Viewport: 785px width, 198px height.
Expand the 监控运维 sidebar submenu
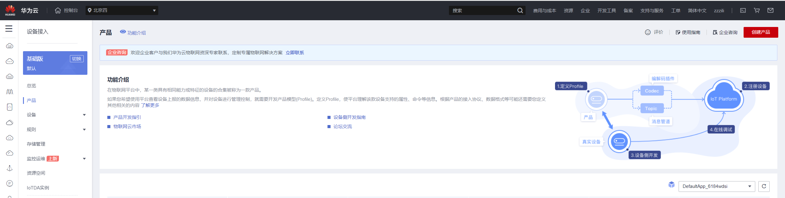pos(84,159)
